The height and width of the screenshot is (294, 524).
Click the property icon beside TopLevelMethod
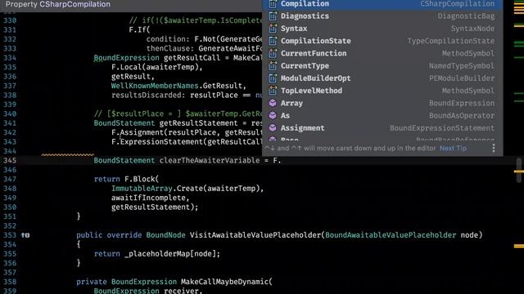click(273, 91)
